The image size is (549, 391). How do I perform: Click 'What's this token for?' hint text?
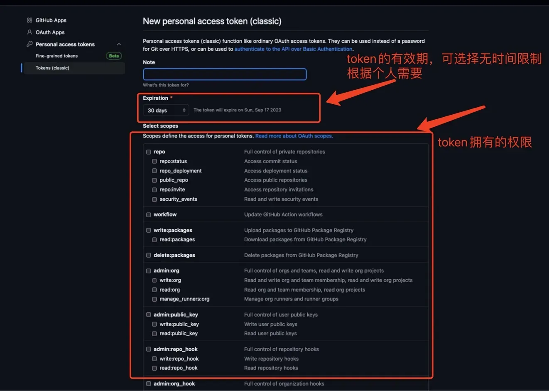pyautogui.click(x=166, y=85)
